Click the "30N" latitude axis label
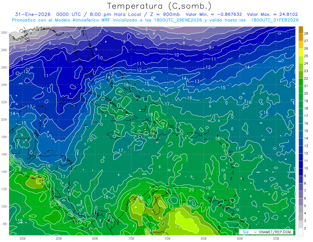This screenshot has width=313, height=242. 4,33
